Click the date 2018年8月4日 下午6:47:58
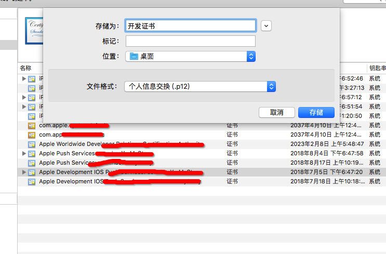The height and width of the screenshot is (254, 386). click(327, 153)
